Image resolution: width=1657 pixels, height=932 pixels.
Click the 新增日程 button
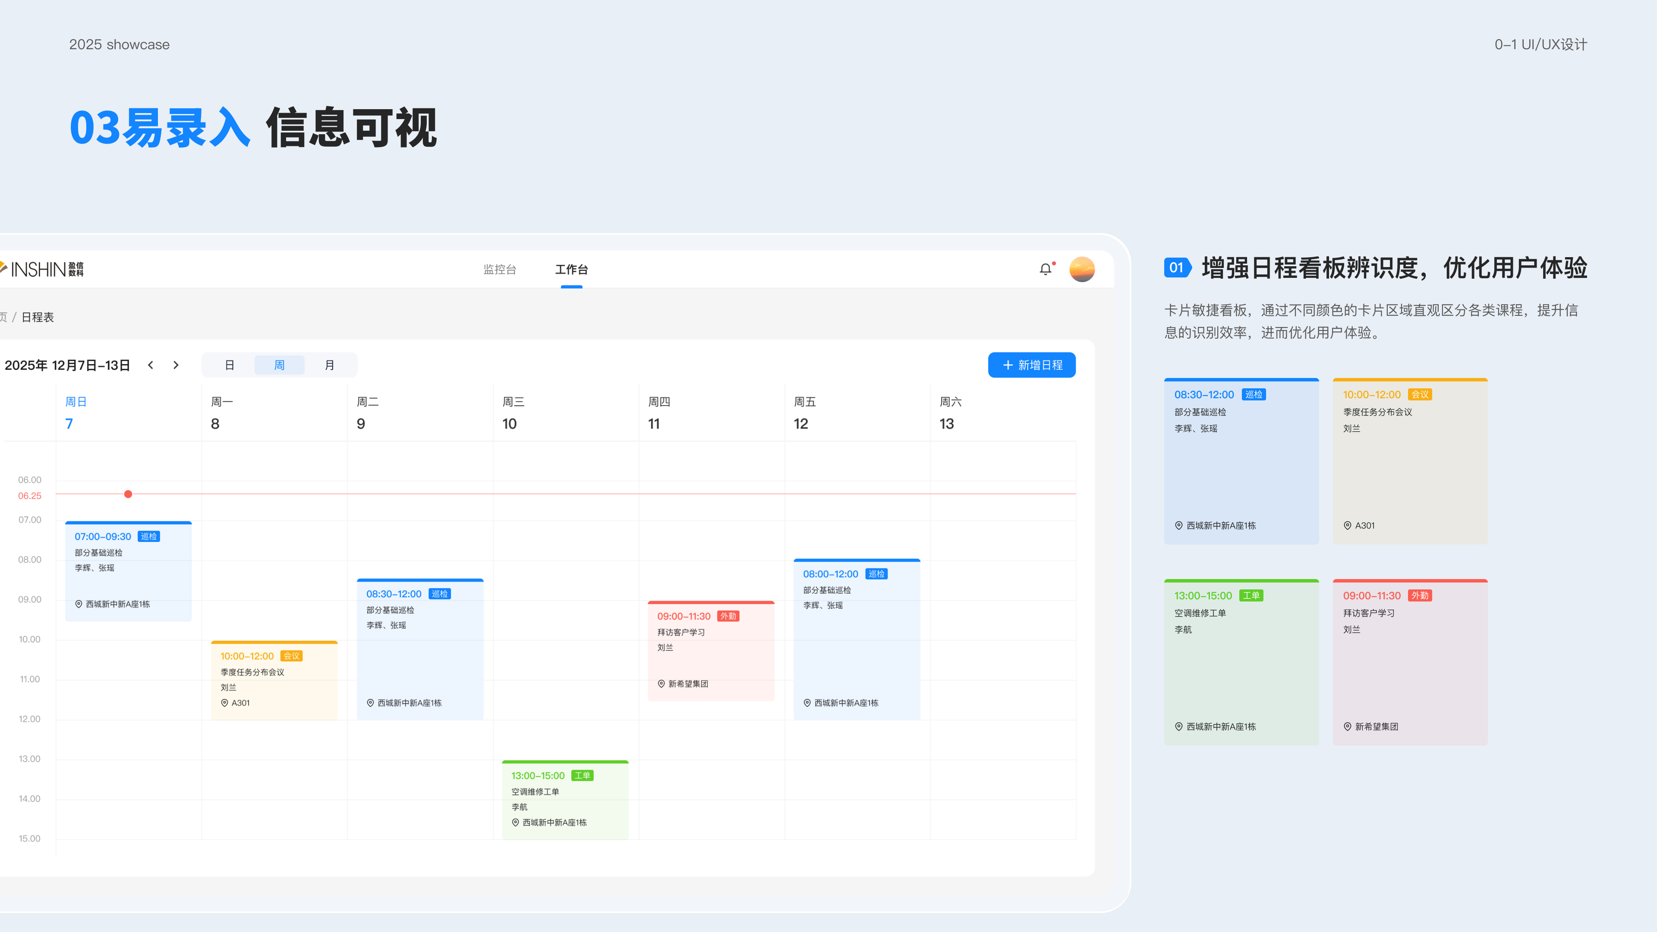tap(1031, 365)
